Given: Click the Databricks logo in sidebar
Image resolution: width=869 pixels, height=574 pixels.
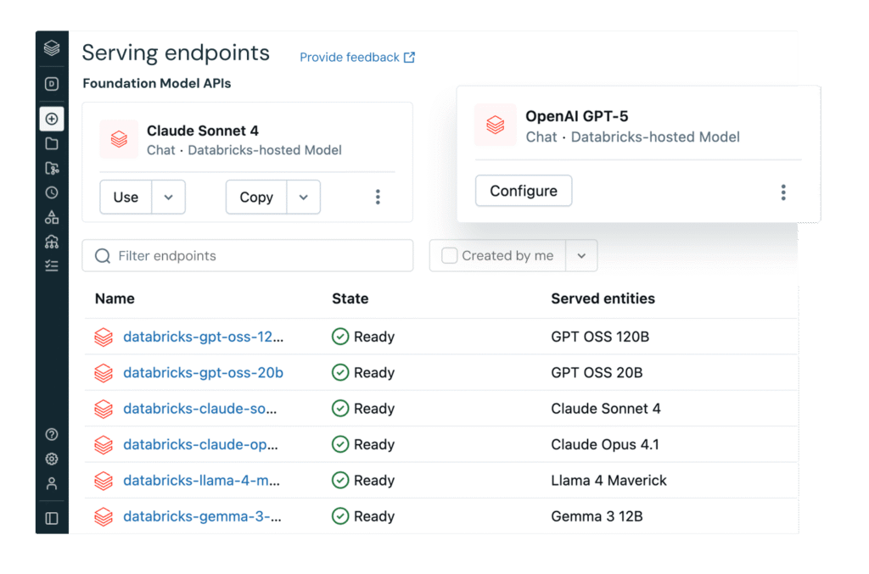Looking at the screenshot, I should (52, 48).
